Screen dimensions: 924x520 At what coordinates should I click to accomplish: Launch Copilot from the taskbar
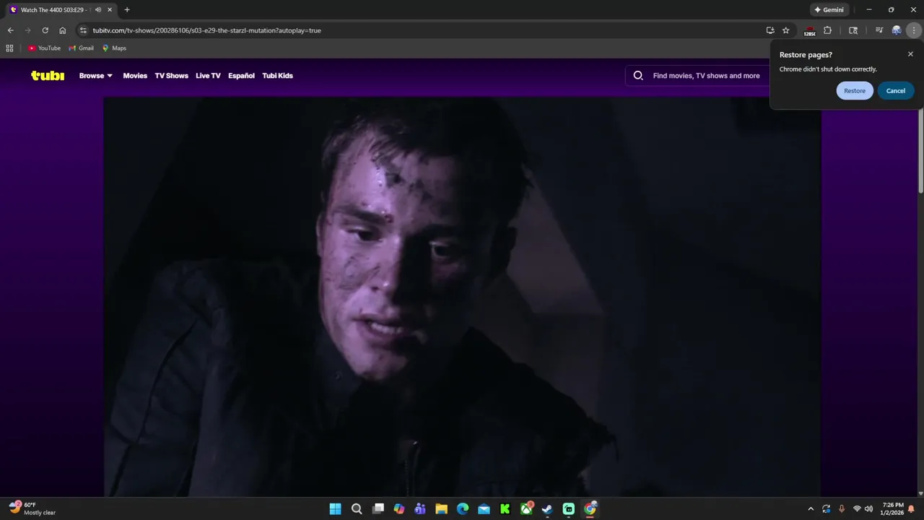tap(399, 508)
